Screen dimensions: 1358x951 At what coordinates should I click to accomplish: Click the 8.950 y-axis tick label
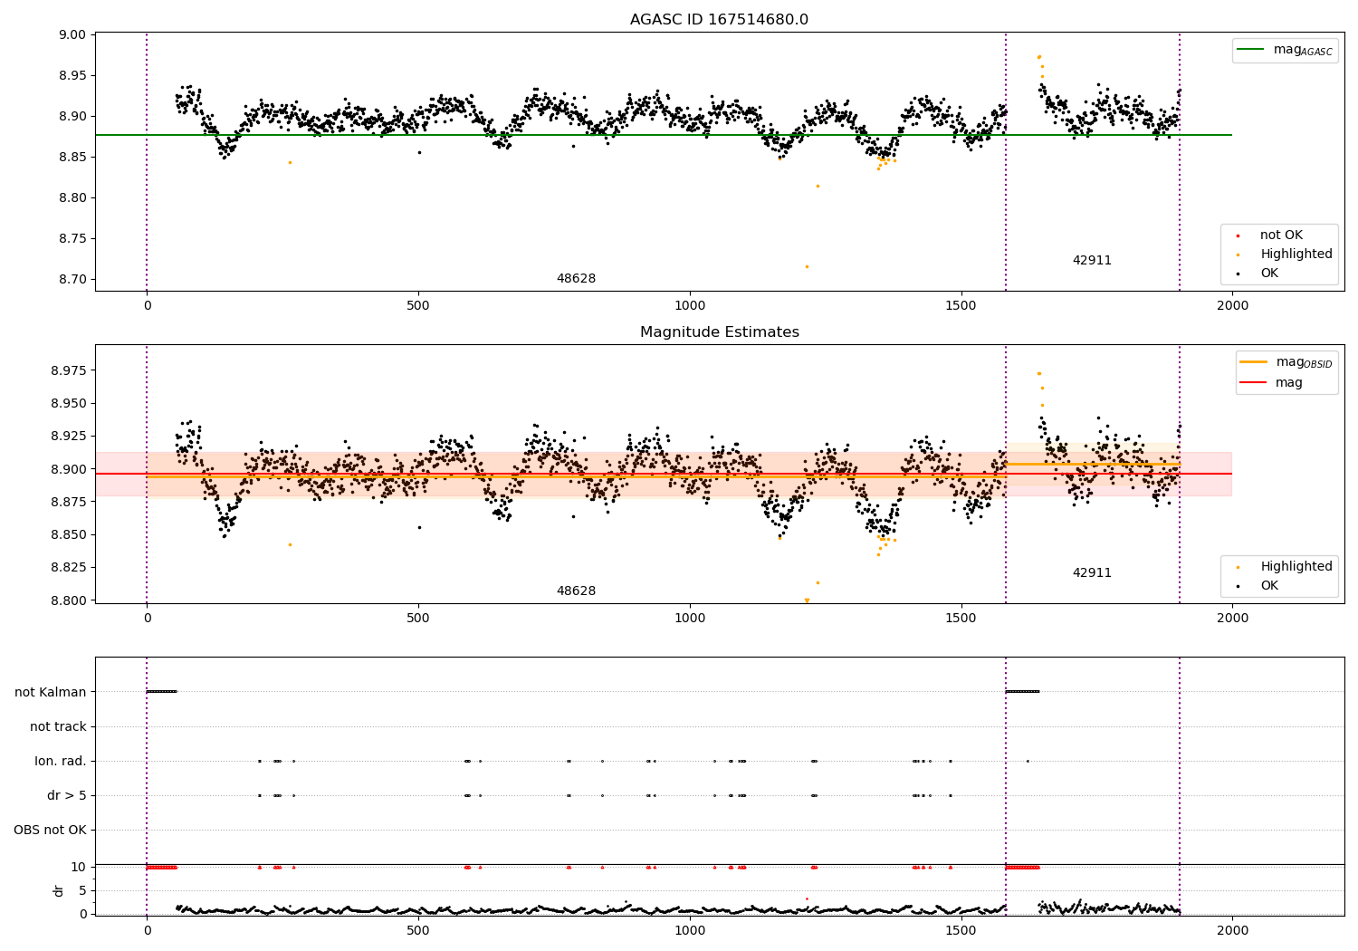(70, 404)
